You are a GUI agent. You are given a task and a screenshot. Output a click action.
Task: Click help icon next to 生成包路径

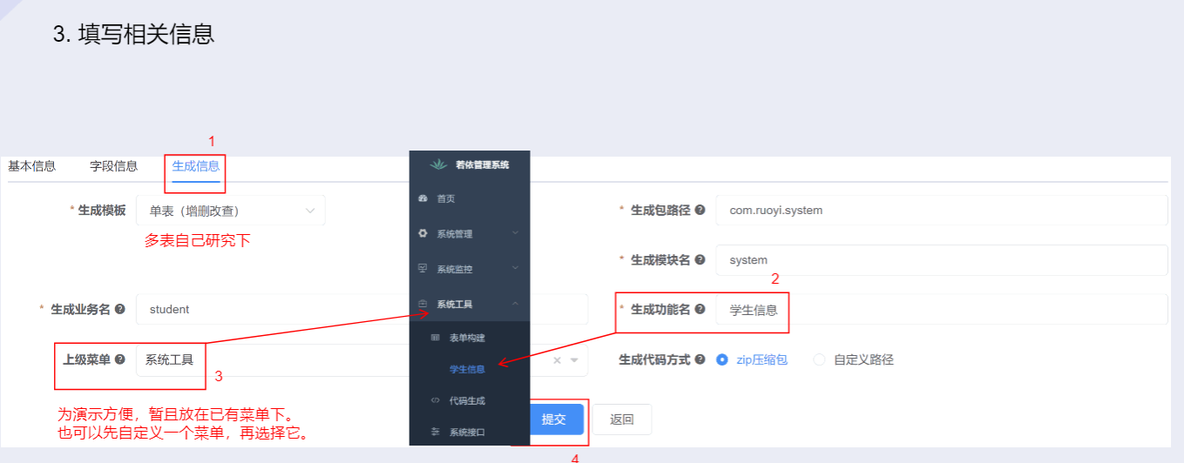click(x=700, y=211)
